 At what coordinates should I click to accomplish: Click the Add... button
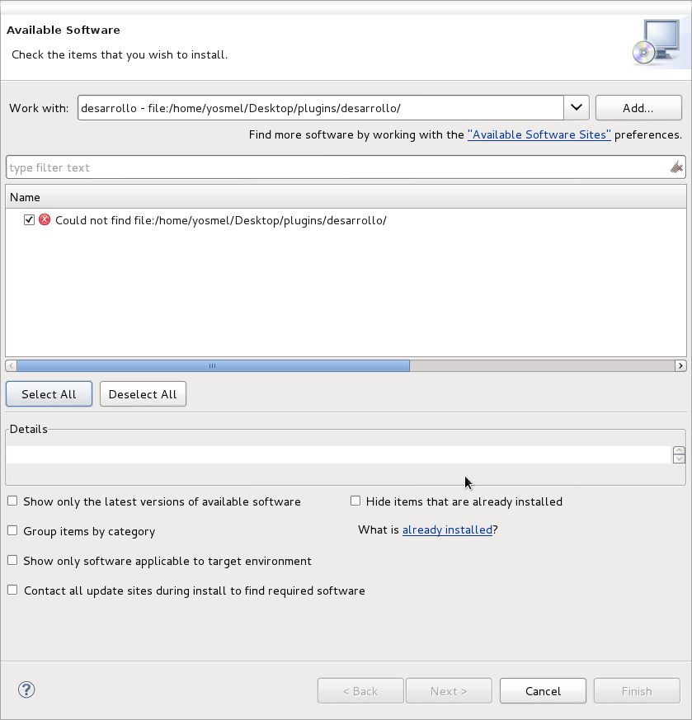[x=638, y=108]
